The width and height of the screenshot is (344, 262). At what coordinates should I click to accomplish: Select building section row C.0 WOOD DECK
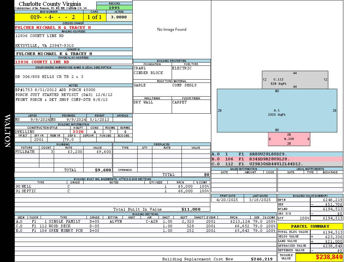(145, 226)
